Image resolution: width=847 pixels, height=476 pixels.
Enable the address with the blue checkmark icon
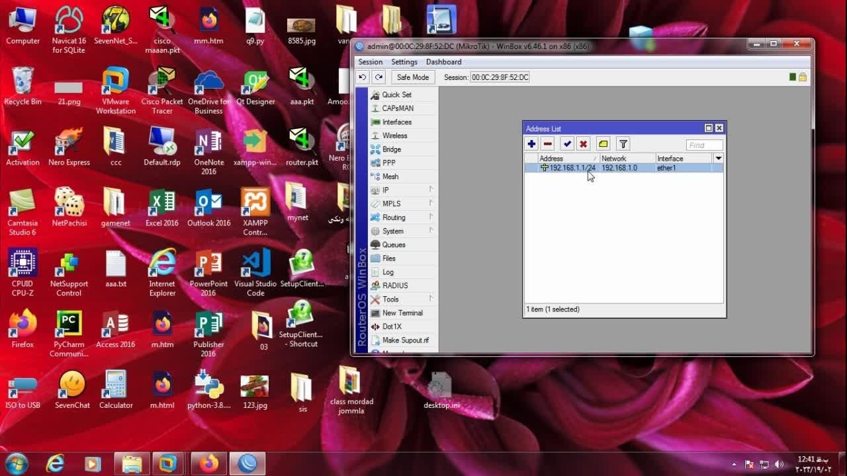coord(567,144)
